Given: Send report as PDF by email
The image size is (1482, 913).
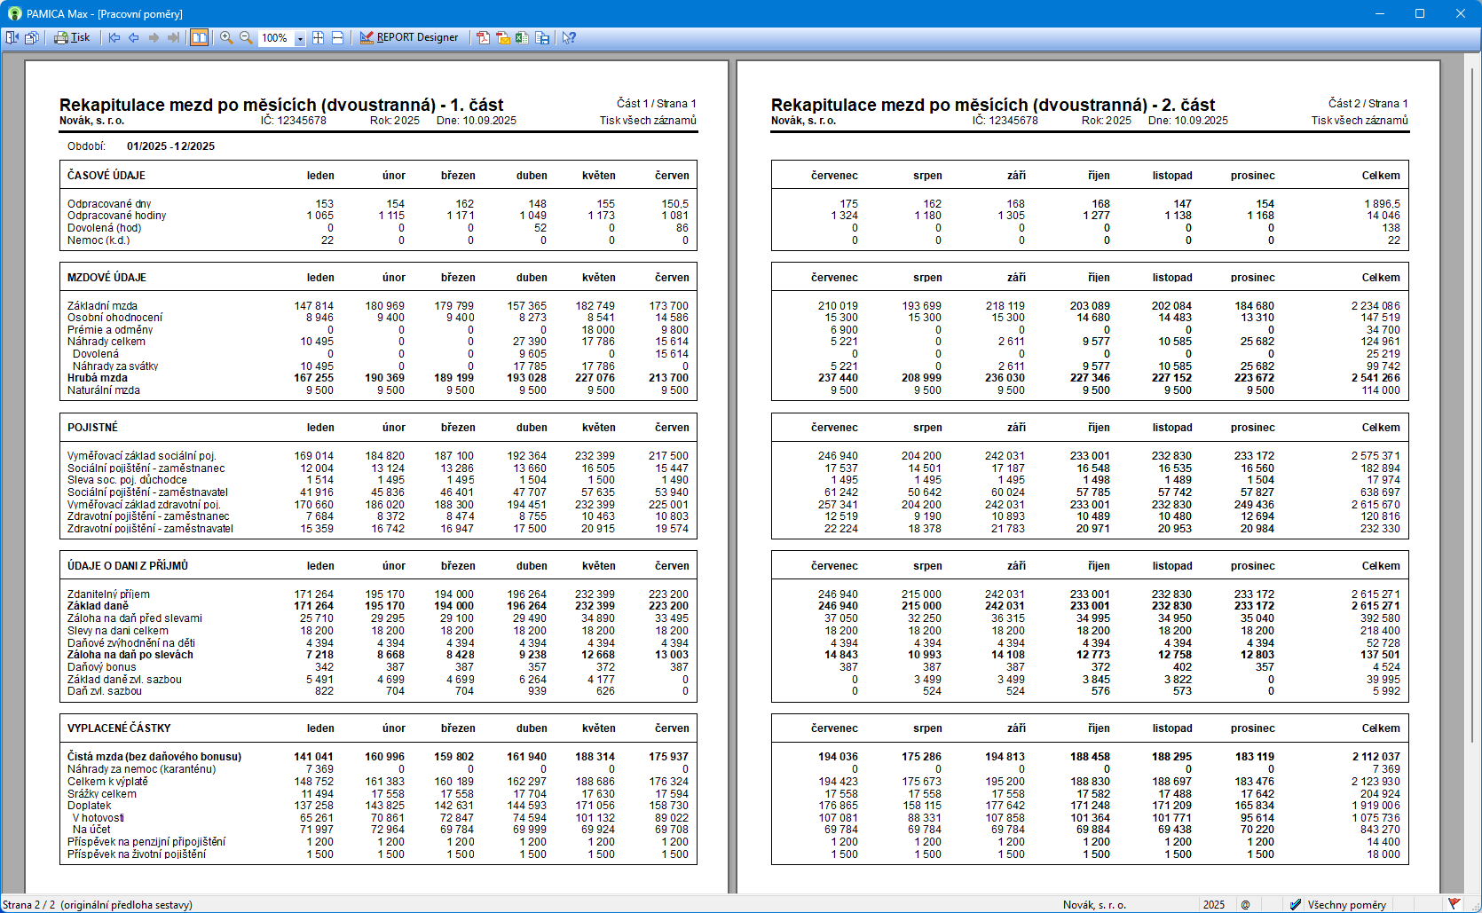Looking at the screenshot, I should click(x=502, y=37).
